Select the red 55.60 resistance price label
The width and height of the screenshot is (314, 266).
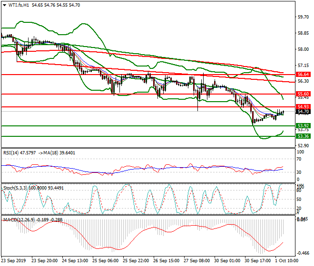coord(303,94)
